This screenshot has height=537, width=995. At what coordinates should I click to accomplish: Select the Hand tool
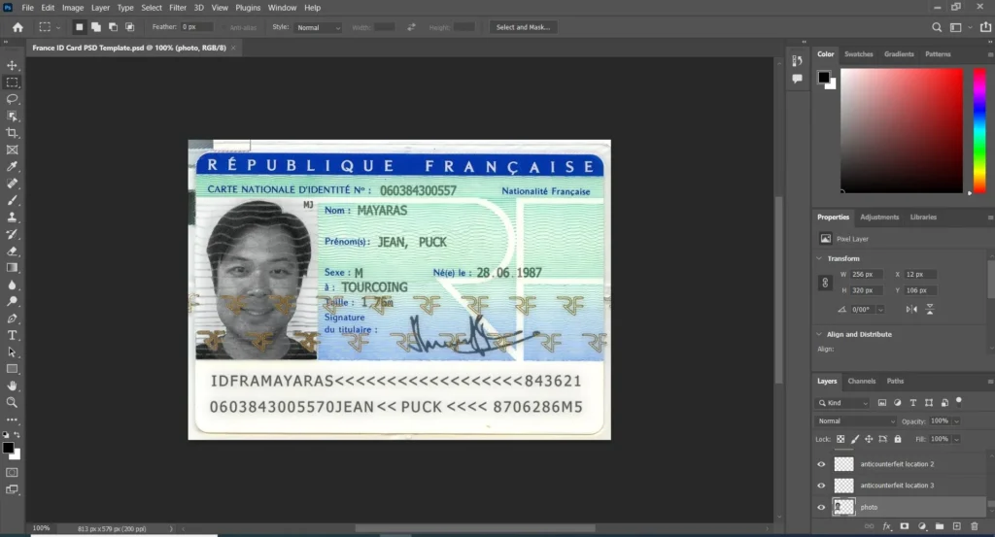coord(12,386)
